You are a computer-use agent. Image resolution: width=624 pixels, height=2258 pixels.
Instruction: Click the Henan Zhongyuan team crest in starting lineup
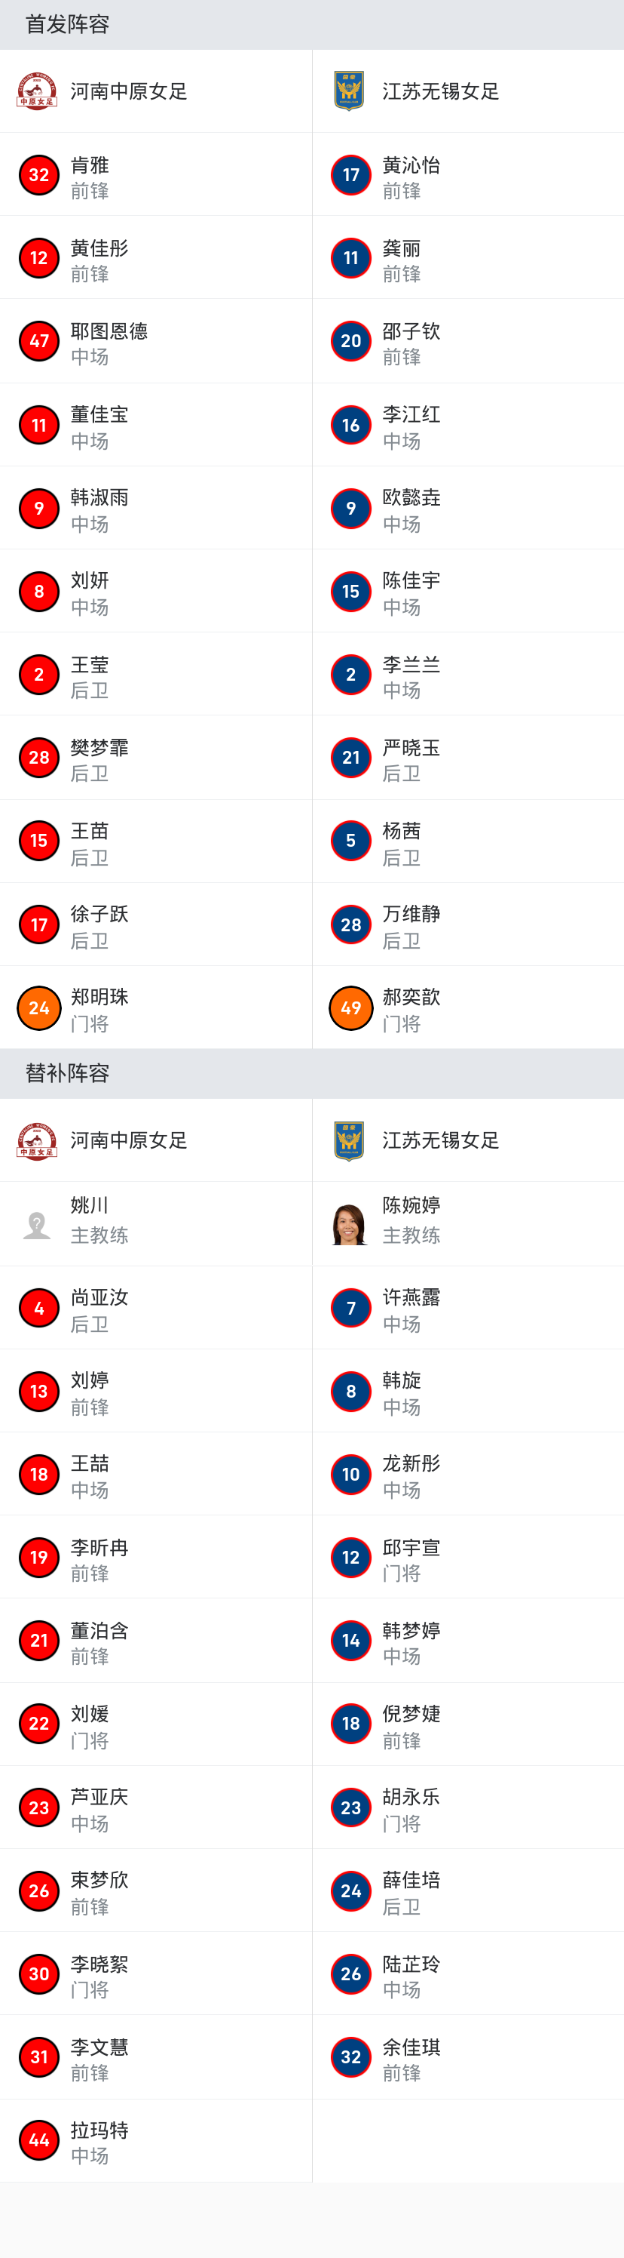(x=37, y=91)
